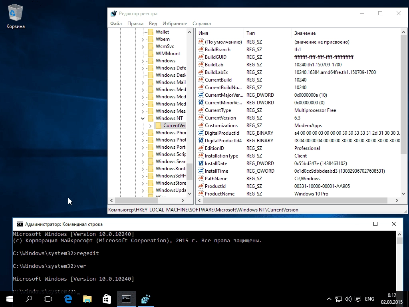Select the EditionID value row
409x307 pixels.
click(299, 148)
